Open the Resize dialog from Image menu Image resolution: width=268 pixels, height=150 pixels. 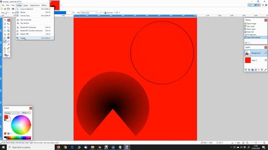pyautogui.click(x=35, y=12)
